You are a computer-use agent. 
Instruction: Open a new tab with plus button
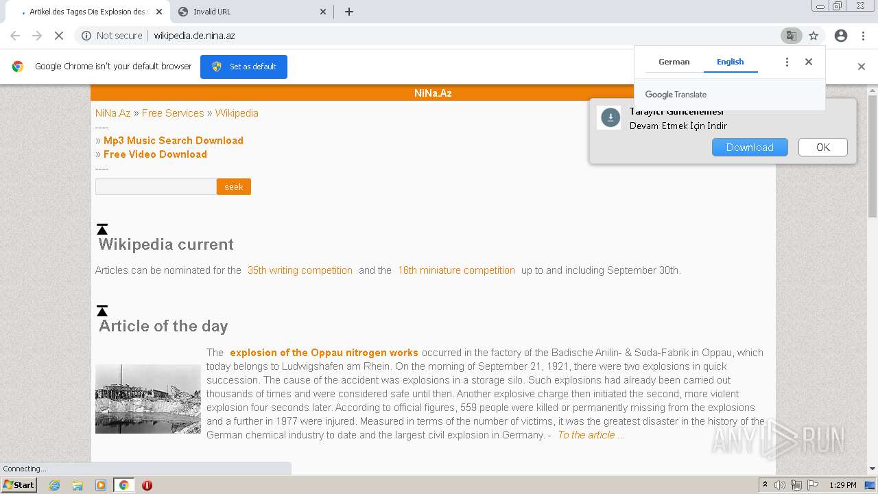[x=349, y=12]
